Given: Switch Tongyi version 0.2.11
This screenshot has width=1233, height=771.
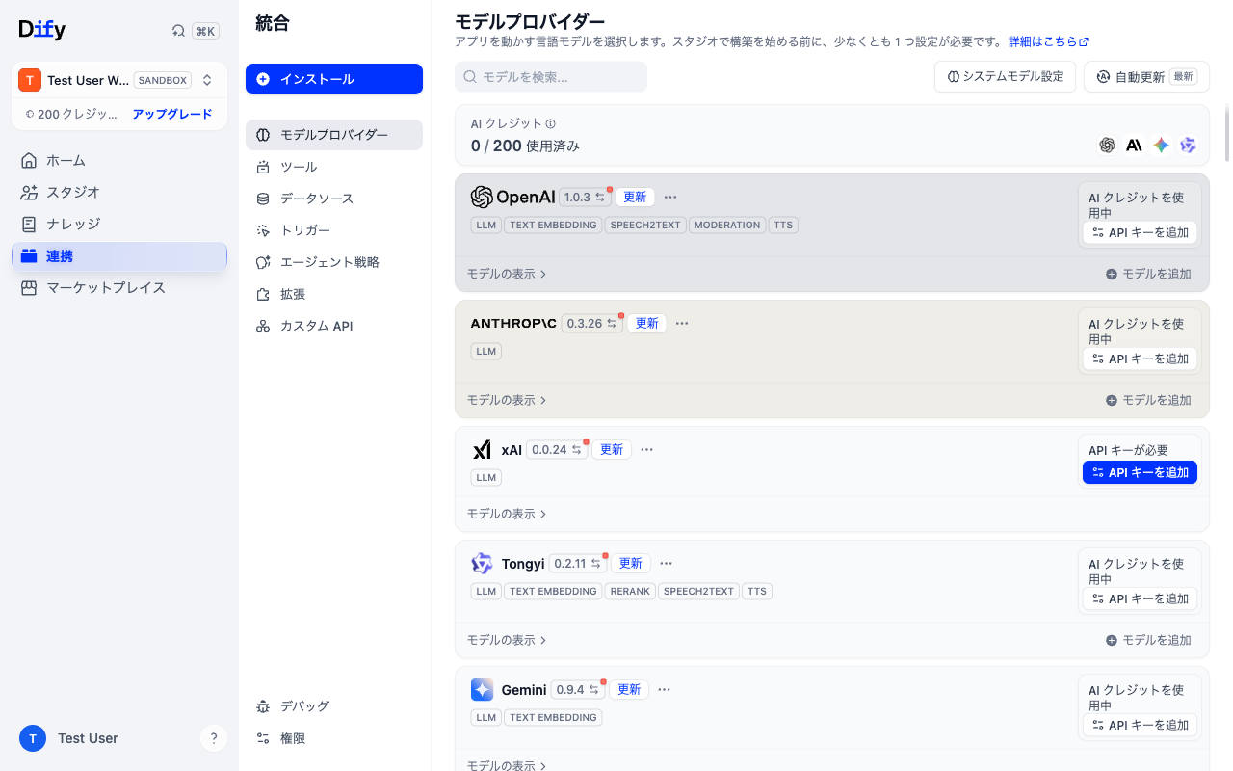Looking at the screenshot, I should 578,564.
